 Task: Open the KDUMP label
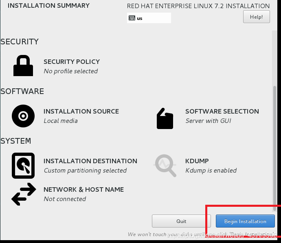coord(197,161)
